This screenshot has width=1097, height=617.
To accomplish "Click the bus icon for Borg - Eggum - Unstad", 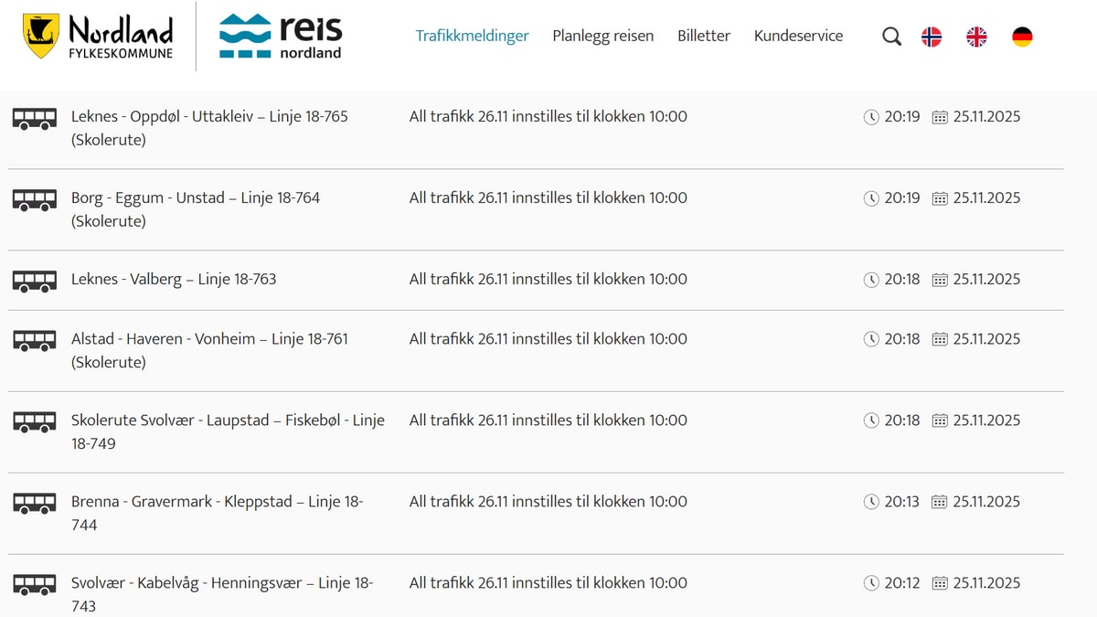I will (x=34, y=198).
